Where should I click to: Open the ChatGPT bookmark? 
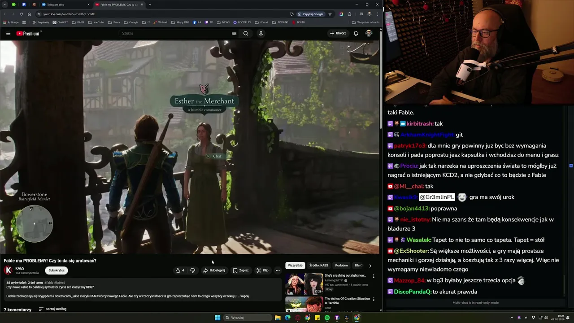(x=60, y=22)
